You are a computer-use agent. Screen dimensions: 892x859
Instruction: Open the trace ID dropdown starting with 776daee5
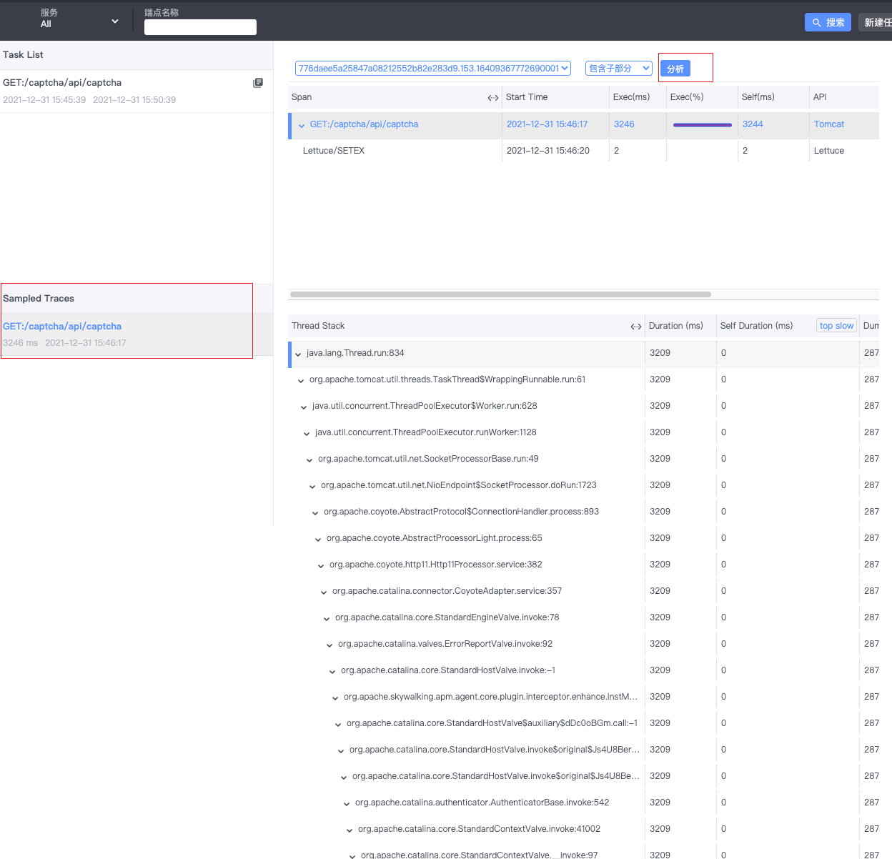coord(432,68)
